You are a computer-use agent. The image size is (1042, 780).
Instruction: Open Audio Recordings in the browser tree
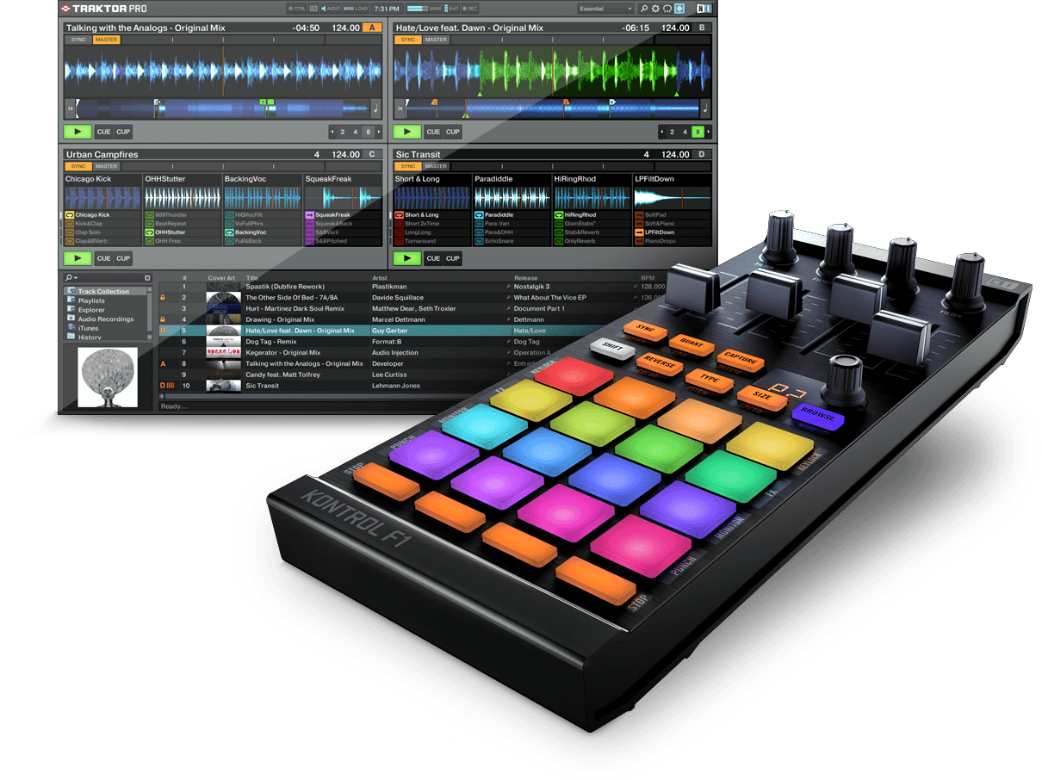click(100, 319)
